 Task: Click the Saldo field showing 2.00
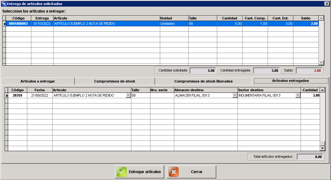(309, 71)
